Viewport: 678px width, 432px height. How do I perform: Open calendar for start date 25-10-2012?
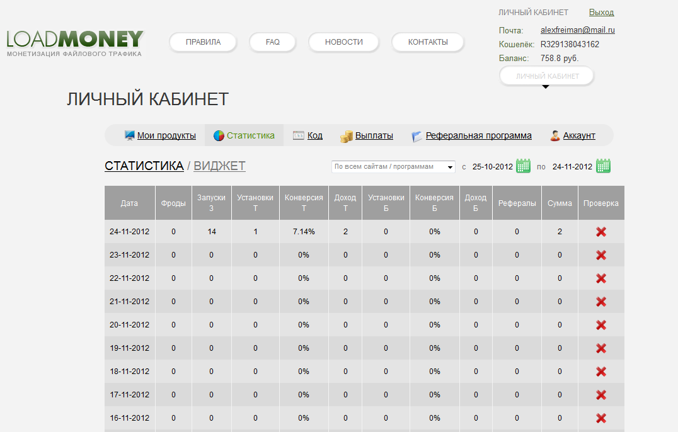(x=523, y=166)
